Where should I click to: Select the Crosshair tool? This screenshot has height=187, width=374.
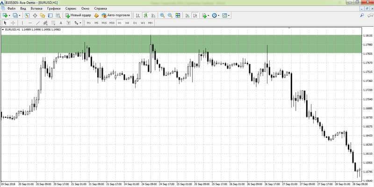coord(13,23)
